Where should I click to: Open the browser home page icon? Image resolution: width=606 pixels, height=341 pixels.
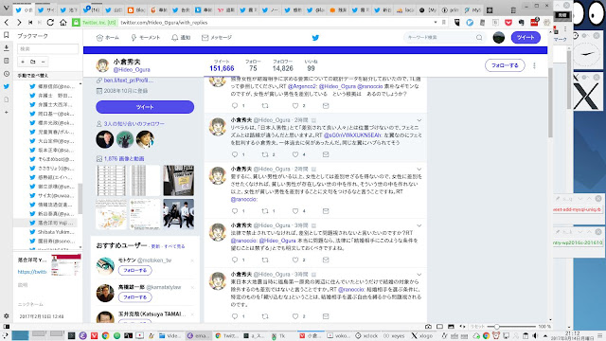click(63, 23)
